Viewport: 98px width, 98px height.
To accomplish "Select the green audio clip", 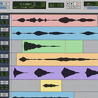I will (x=53, y=46).
